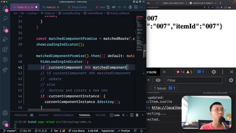Screen dimensions: 236x133
Task: Open the Live Share view in the activity bar
Action: point(5,70)
